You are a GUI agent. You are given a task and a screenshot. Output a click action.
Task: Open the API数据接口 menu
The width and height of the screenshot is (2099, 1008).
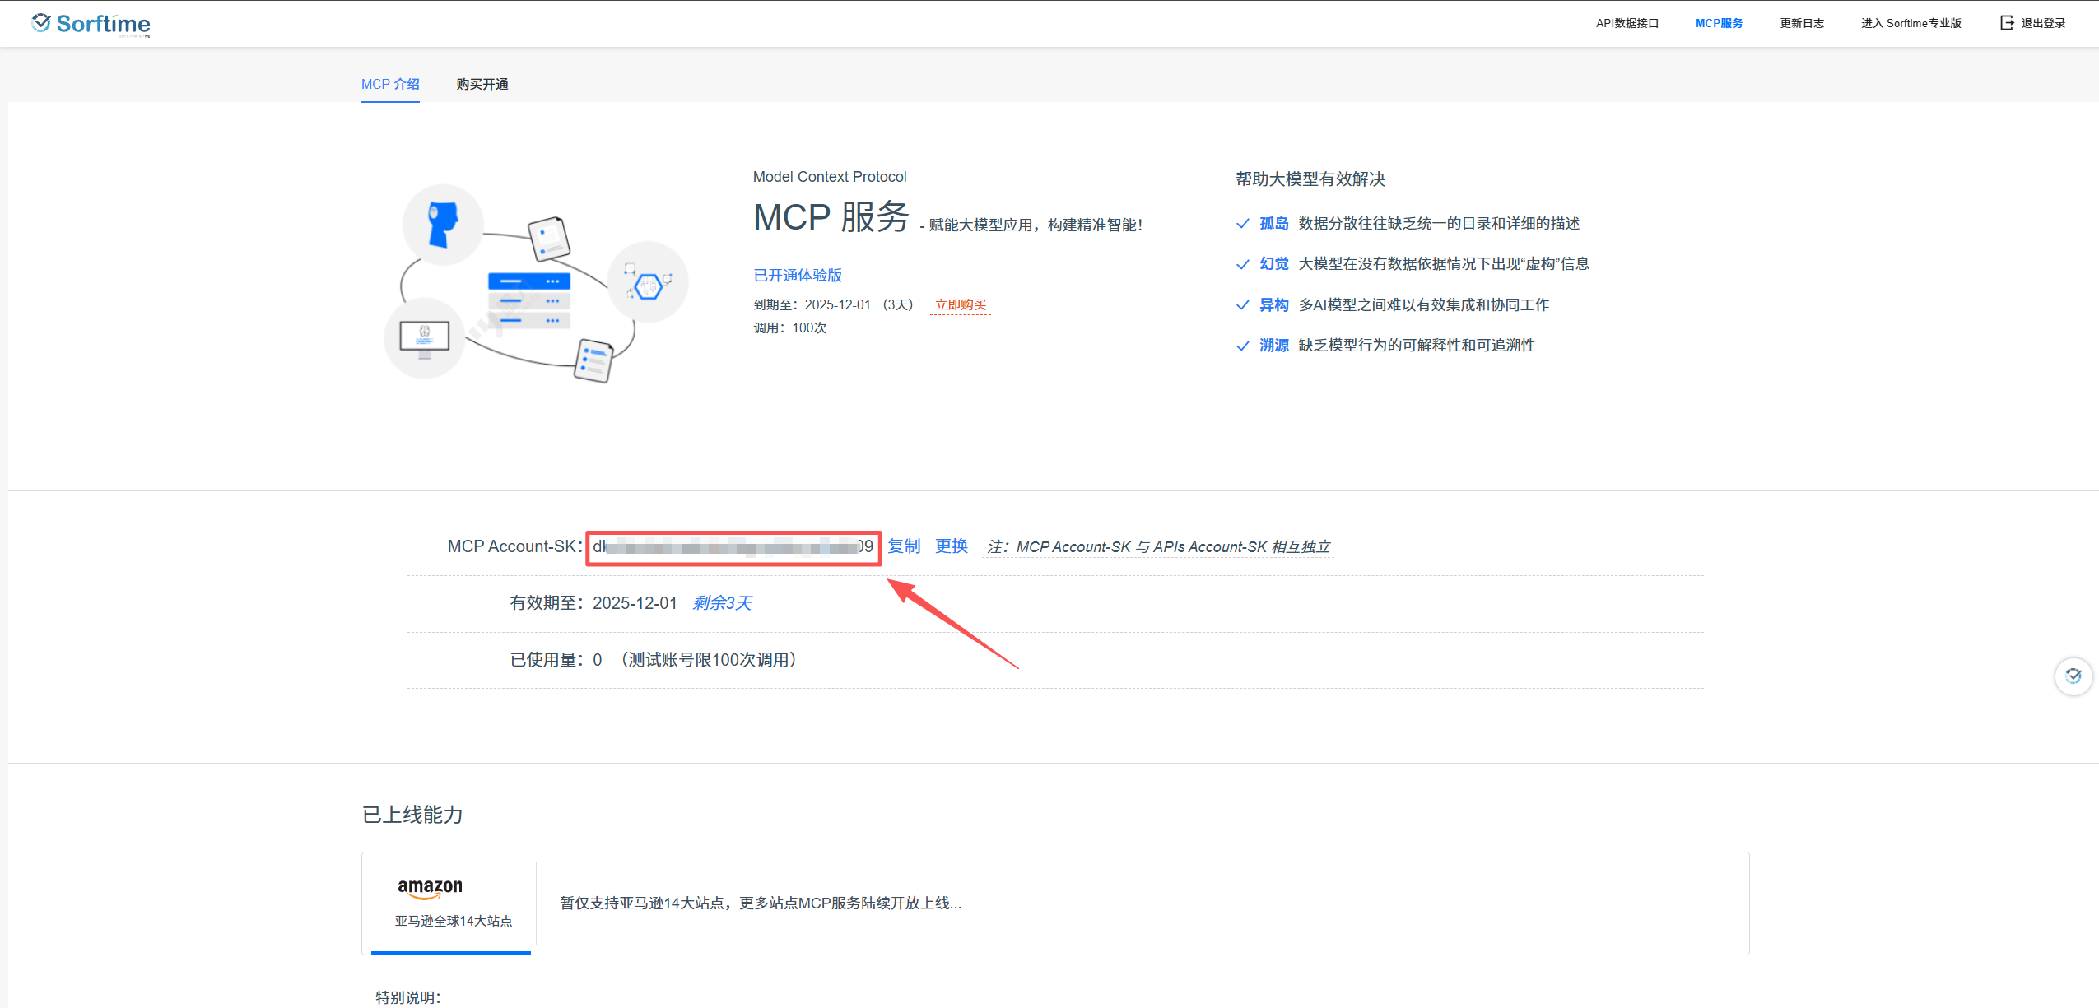1627,23
